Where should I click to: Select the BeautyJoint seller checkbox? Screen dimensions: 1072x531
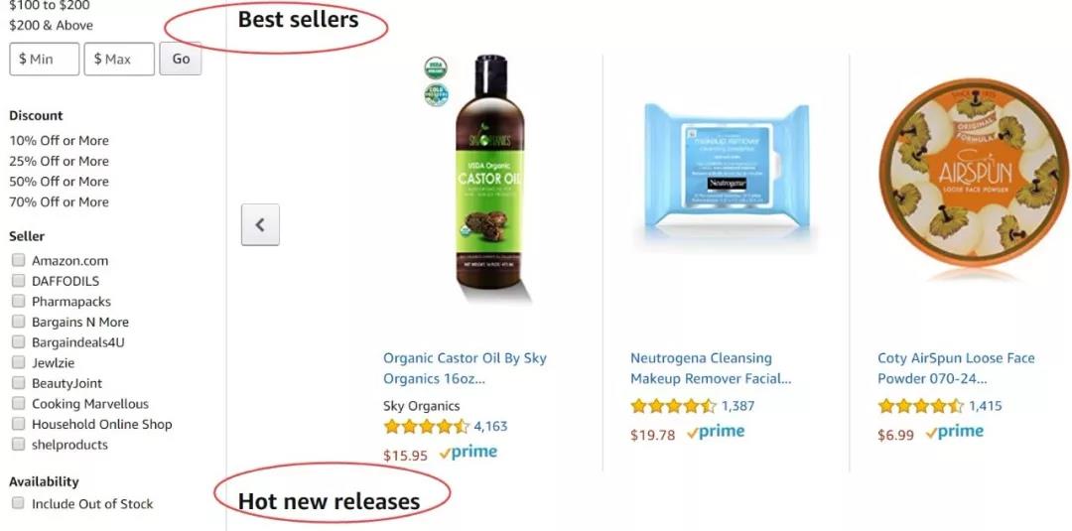point(19,383)
